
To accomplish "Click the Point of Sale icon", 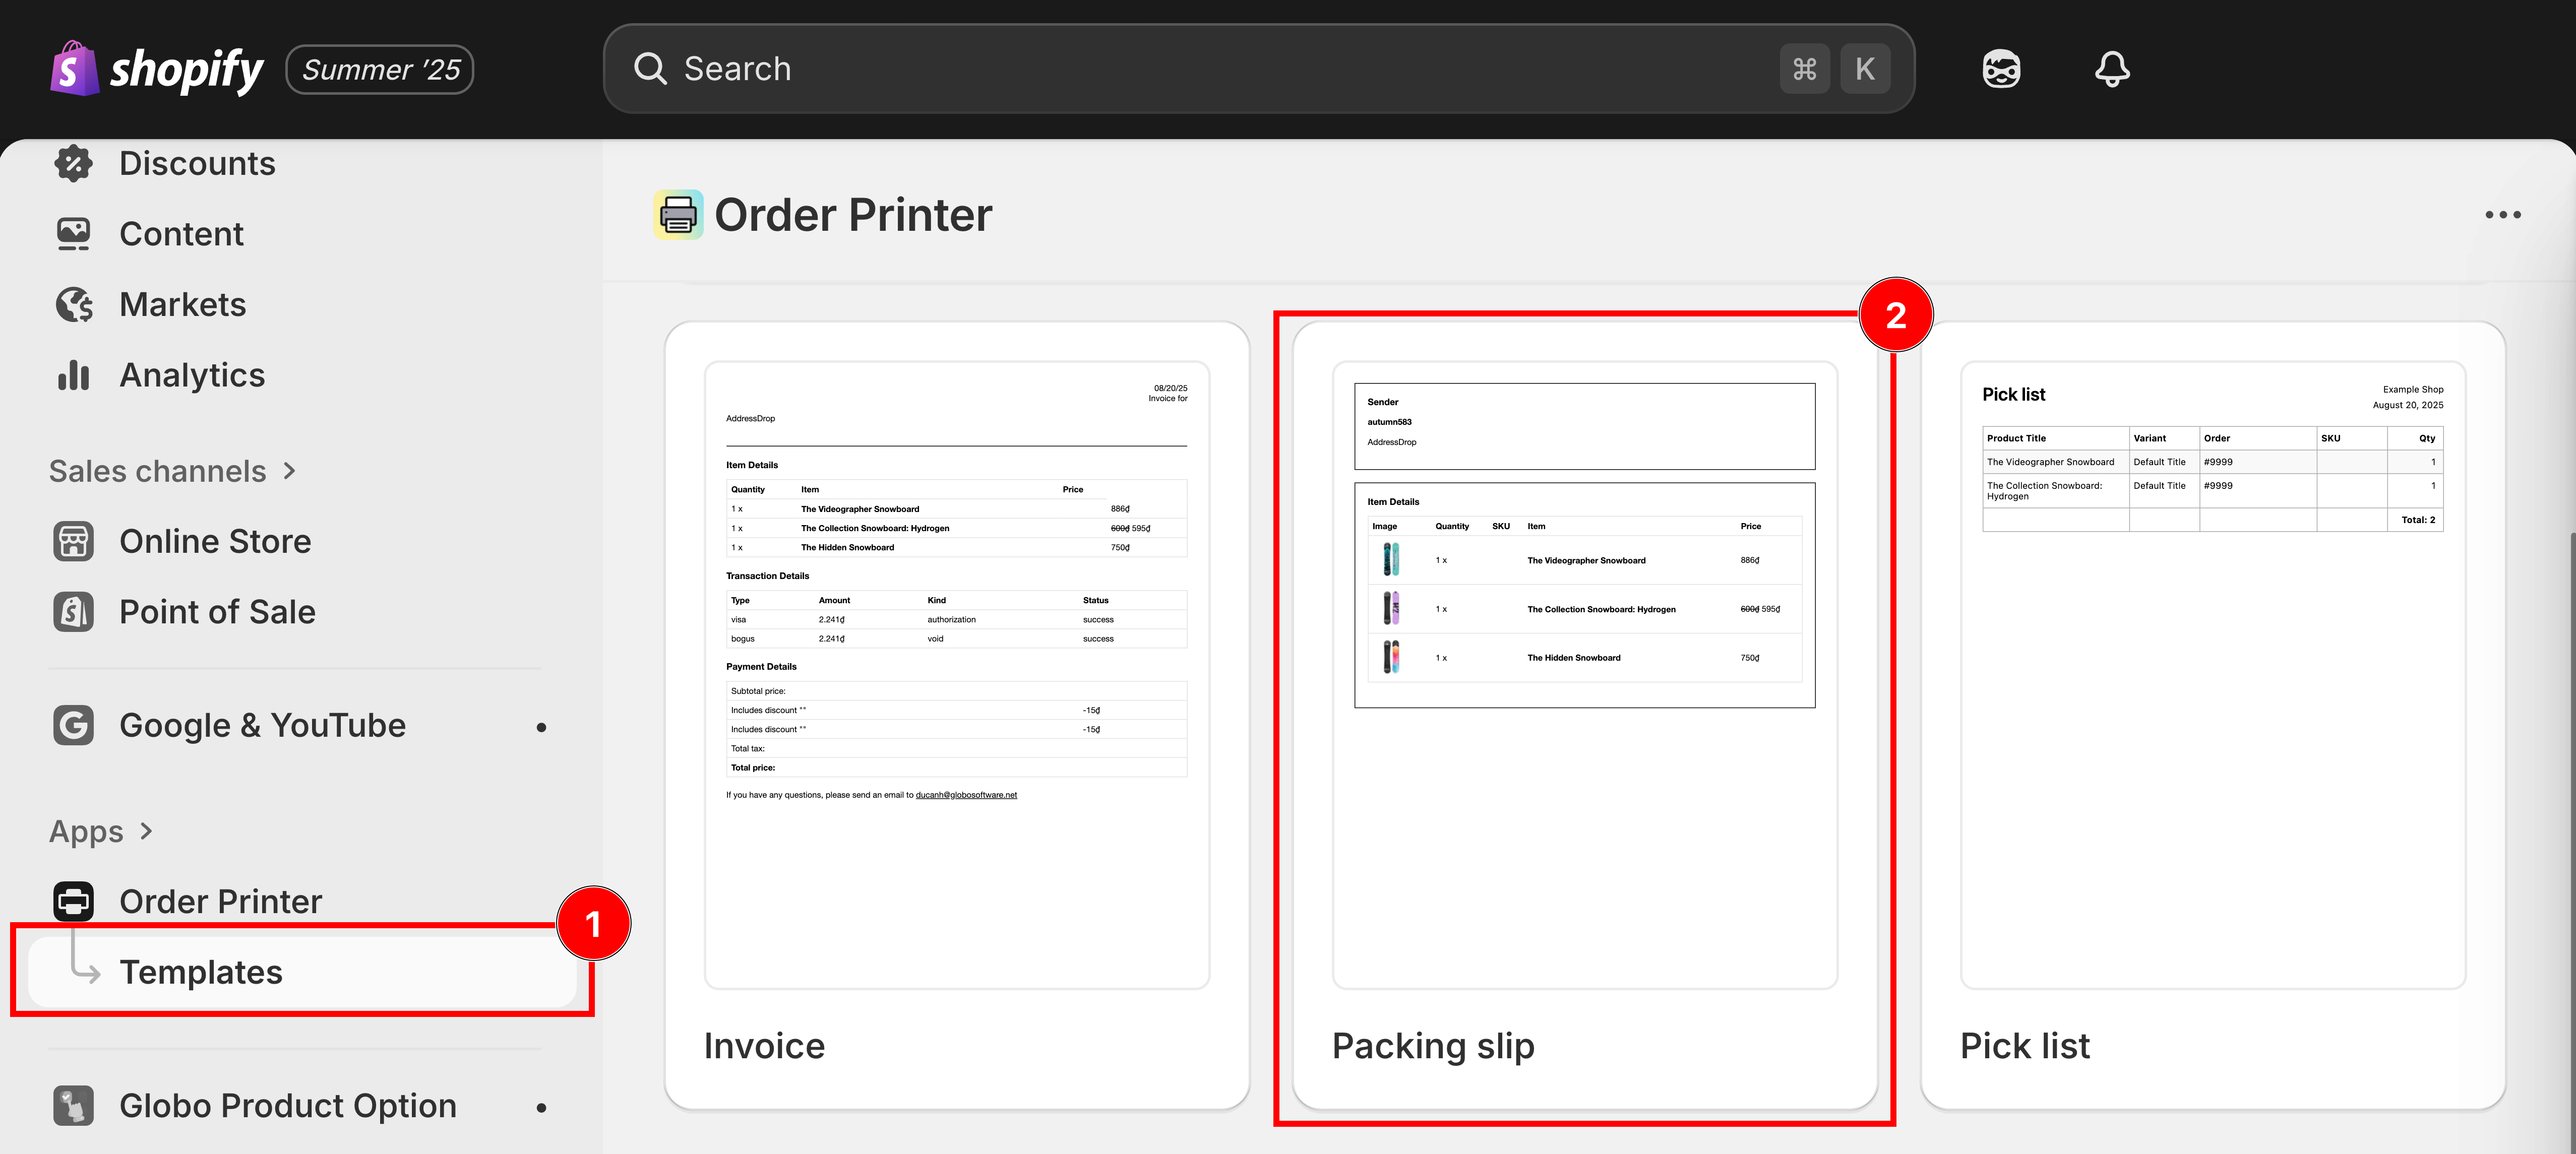I will pos(73,612).
